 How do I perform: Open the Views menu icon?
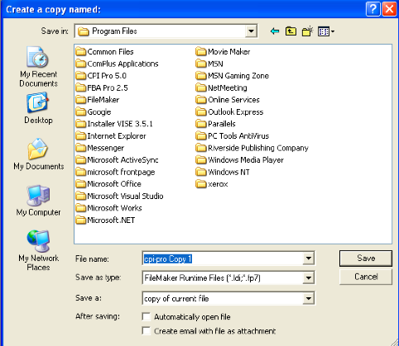[326, 31]
